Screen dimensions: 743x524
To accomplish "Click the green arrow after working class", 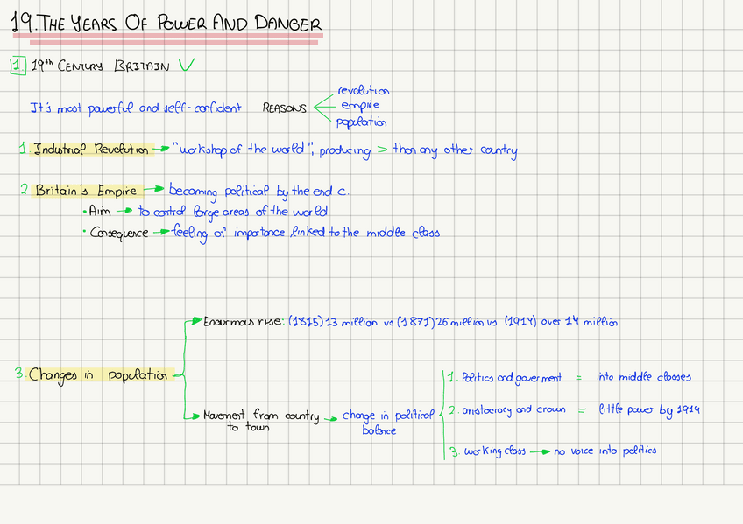I will click(540, 451).
